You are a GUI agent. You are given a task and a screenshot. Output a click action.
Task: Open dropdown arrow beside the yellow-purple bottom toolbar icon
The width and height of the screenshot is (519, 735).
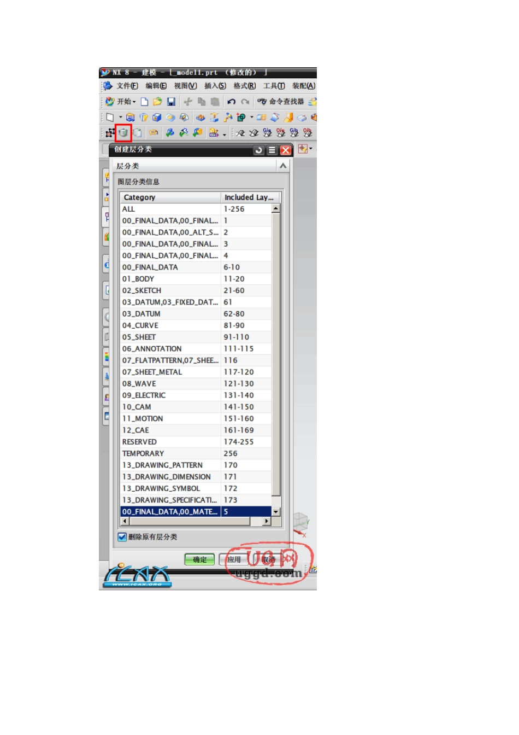click(x=225, y=134)
